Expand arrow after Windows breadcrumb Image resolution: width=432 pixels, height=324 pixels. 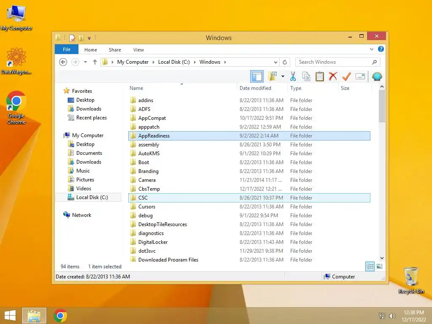pos(225,62)
